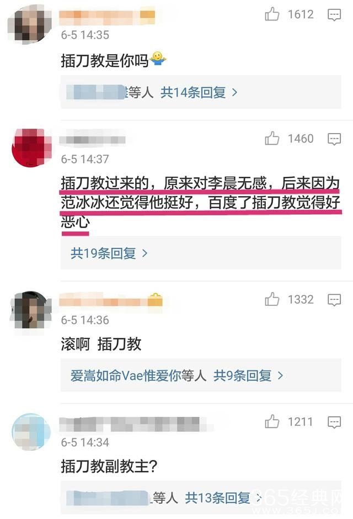
Task: Select the comment 插刀教副教主?
Action: pyautogui.click(x=109, y=466)
